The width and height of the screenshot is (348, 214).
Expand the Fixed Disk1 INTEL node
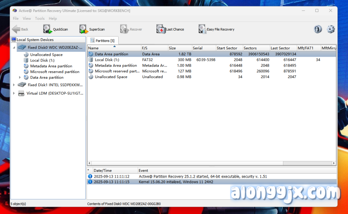(14, 85)
